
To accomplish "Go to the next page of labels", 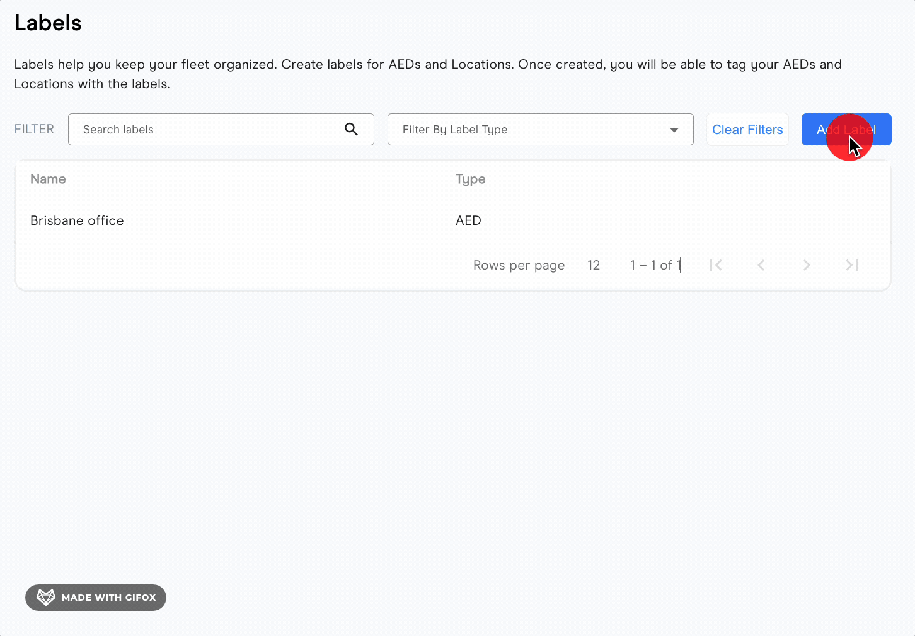I will click(x=806, y=265).
